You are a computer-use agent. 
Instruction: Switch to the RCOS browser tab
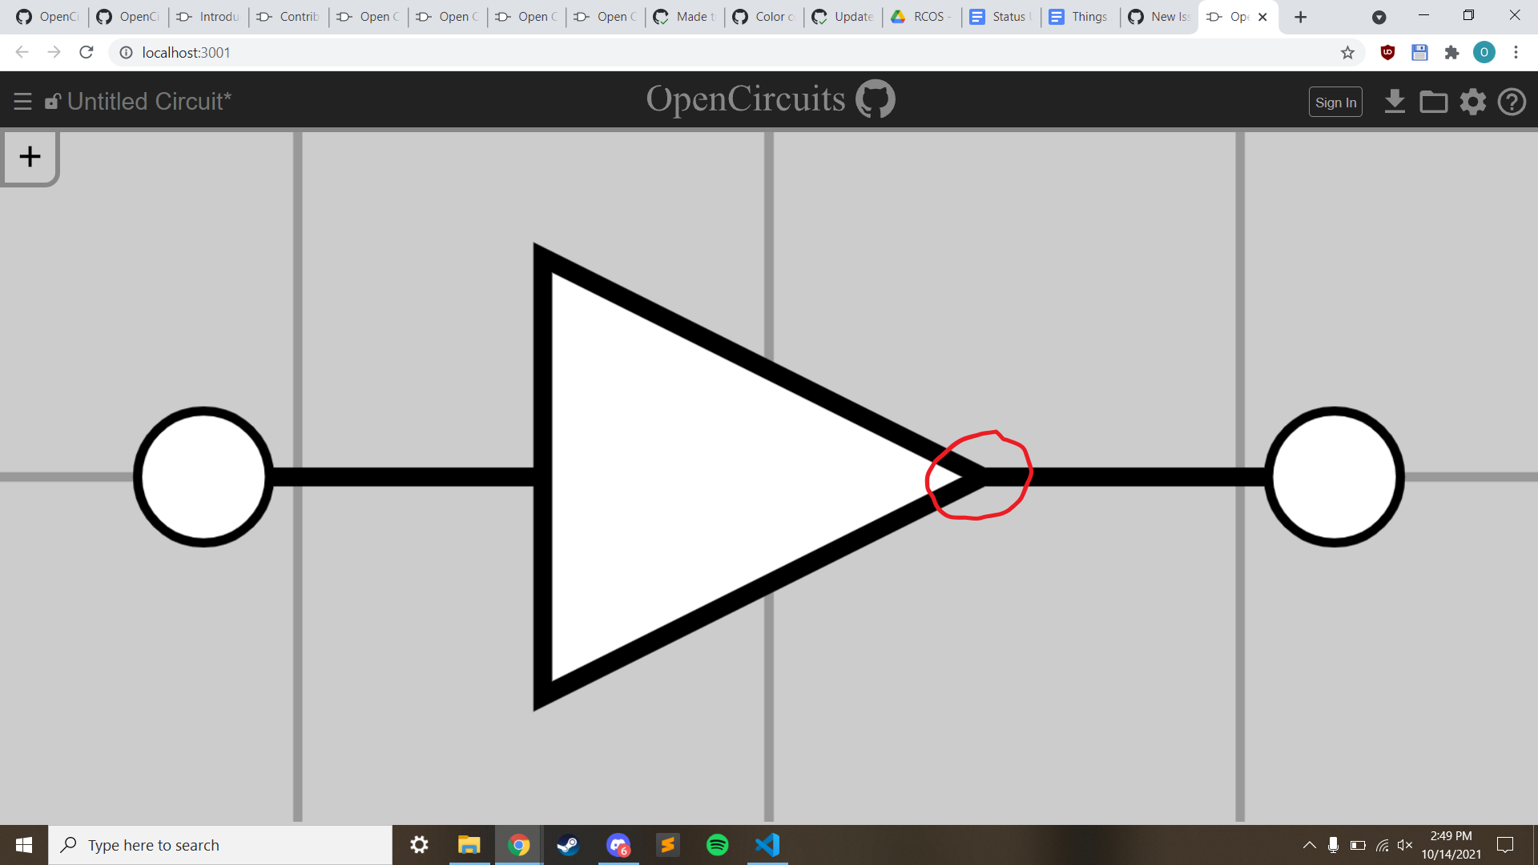point(920,16)
